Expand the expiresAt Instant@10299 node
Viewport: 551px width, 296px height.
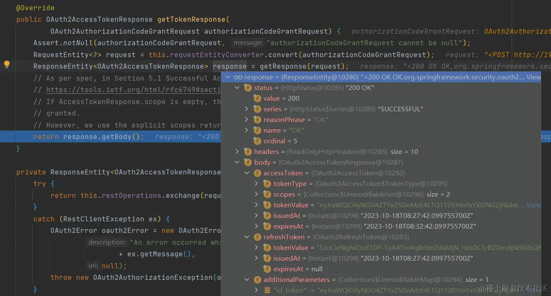pos(256,226)
